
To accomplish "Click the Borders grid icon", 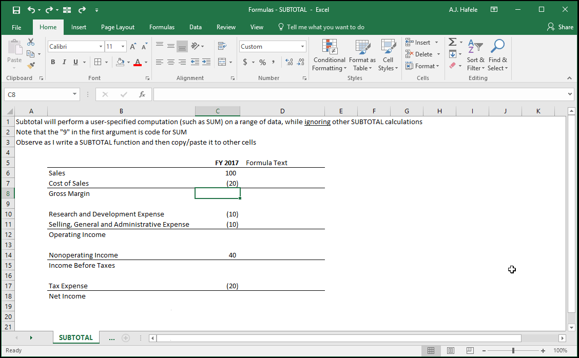I will (98, 62).
